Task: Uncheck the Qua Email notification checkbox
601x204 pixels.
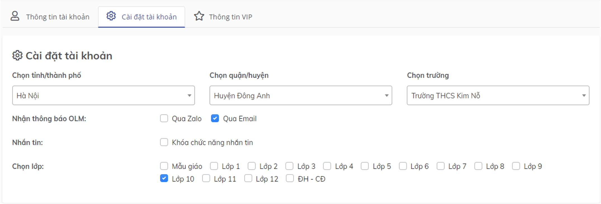Action: pyautogui.click(x=215, y=118)
